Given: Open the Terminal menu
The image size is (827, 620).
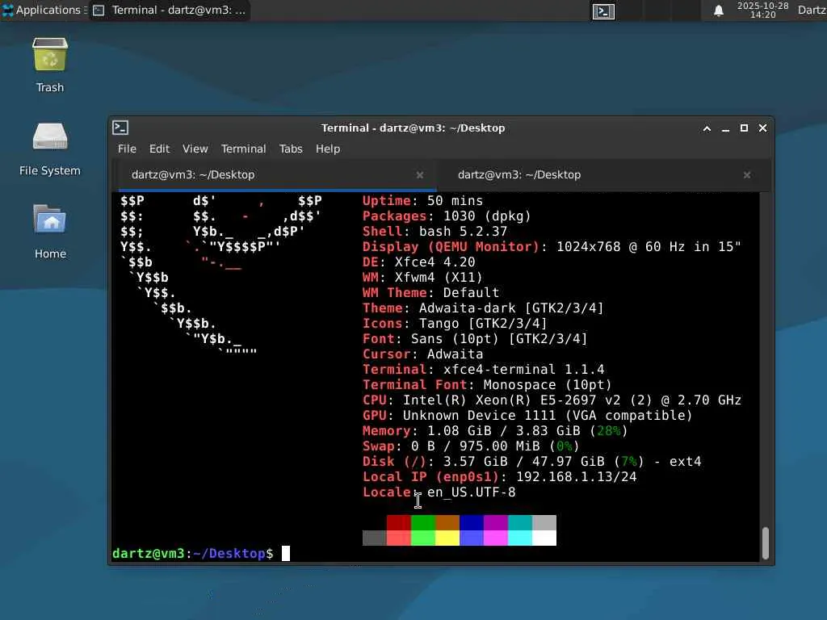Looking at the screenshot, I should 243,149.
